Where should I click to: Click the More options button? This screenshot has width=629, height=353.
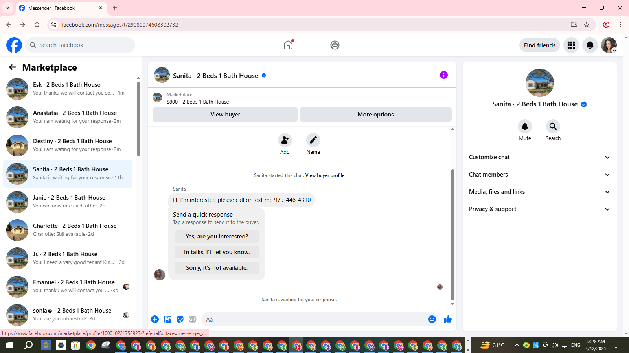(375, 115)
